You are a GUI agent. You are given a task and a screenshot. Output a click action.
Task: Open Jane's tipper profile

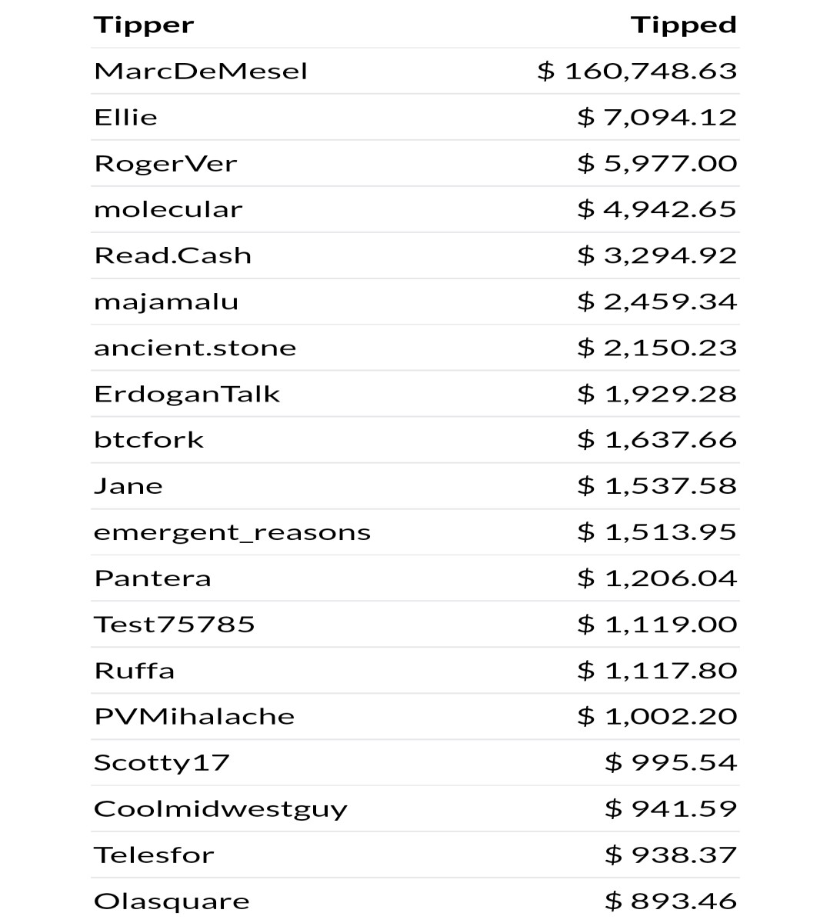click(x=128, y=487)
